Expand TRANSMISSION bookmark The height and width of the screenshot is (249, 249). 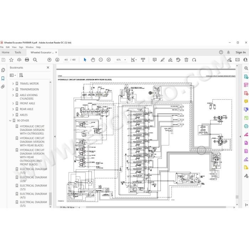(x=13, y=89)
